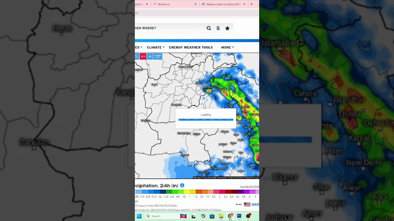This screenshot has width=394, height=221.
Task: Click the Loading progress bar
Action: 206,120
